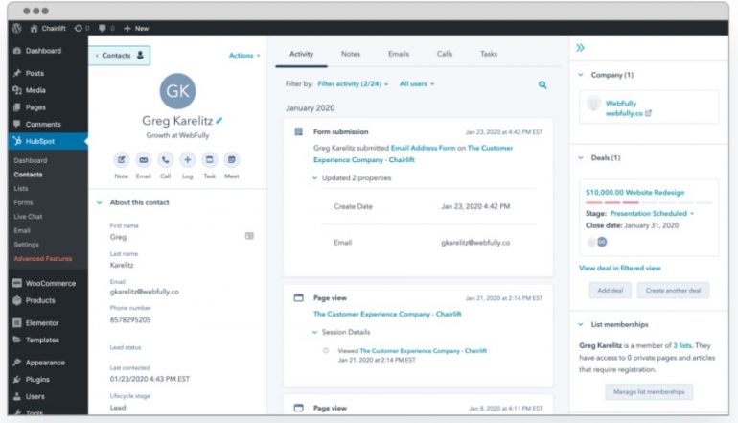Open the Live Chat submenu link

click(28, 217)
